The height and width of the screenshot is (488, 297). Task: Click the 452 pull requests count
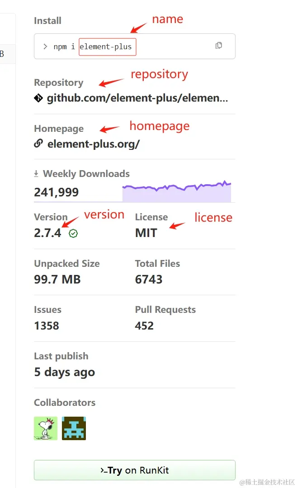[144, 325]
